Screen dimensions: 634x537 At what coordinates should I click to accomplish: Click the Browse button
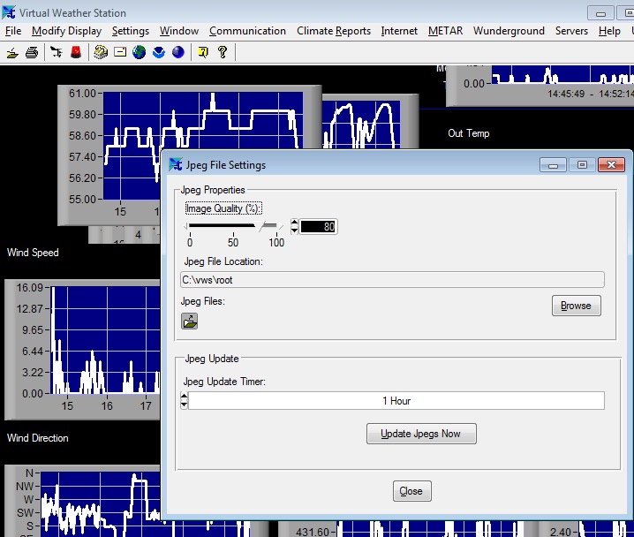[576, 306]
